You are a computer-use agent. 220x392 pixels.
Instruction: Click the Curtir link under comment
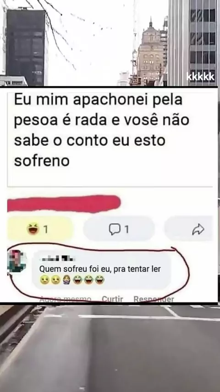pos(112,299)
